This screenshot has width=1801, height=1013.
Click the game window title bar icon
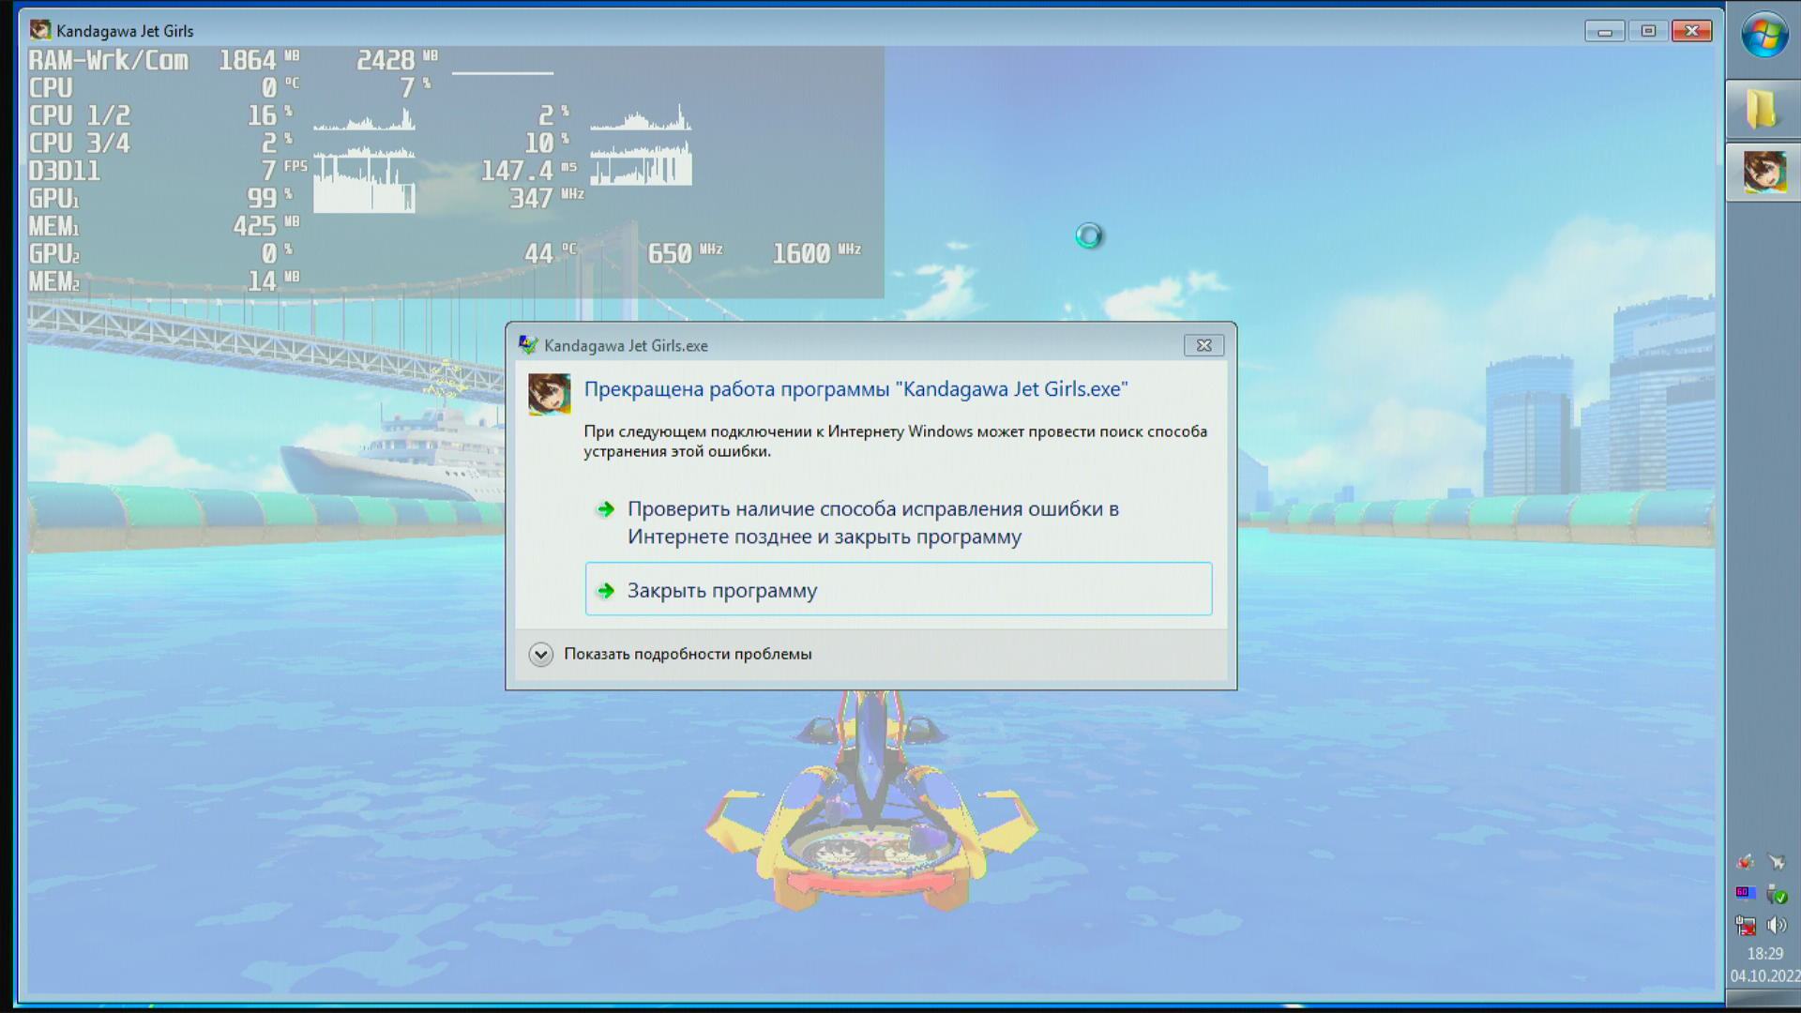tap(40, 31)
